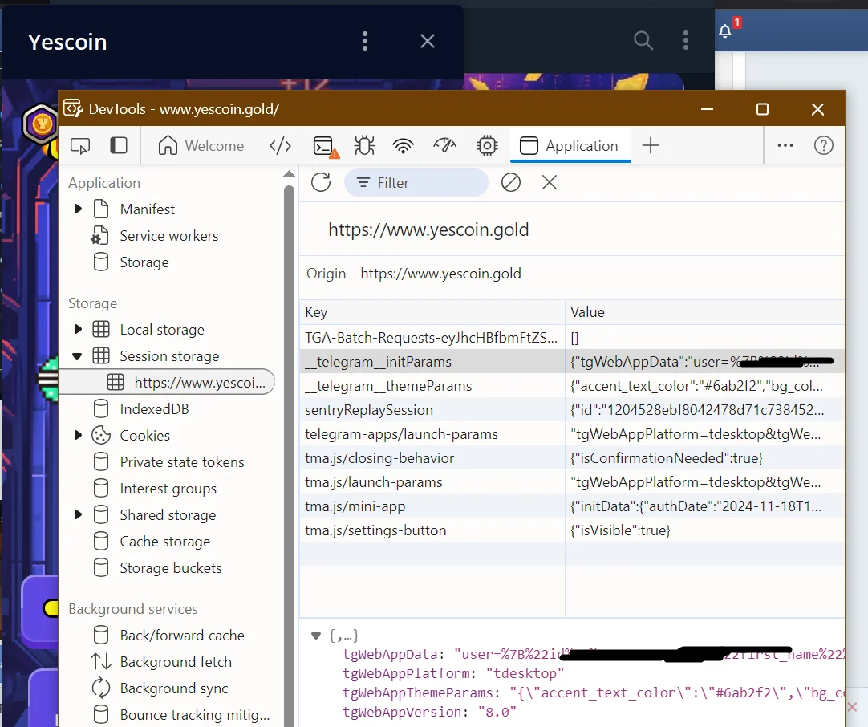Focus the Filter input field
Screen dimensions: 868x727
coord(416,182)
